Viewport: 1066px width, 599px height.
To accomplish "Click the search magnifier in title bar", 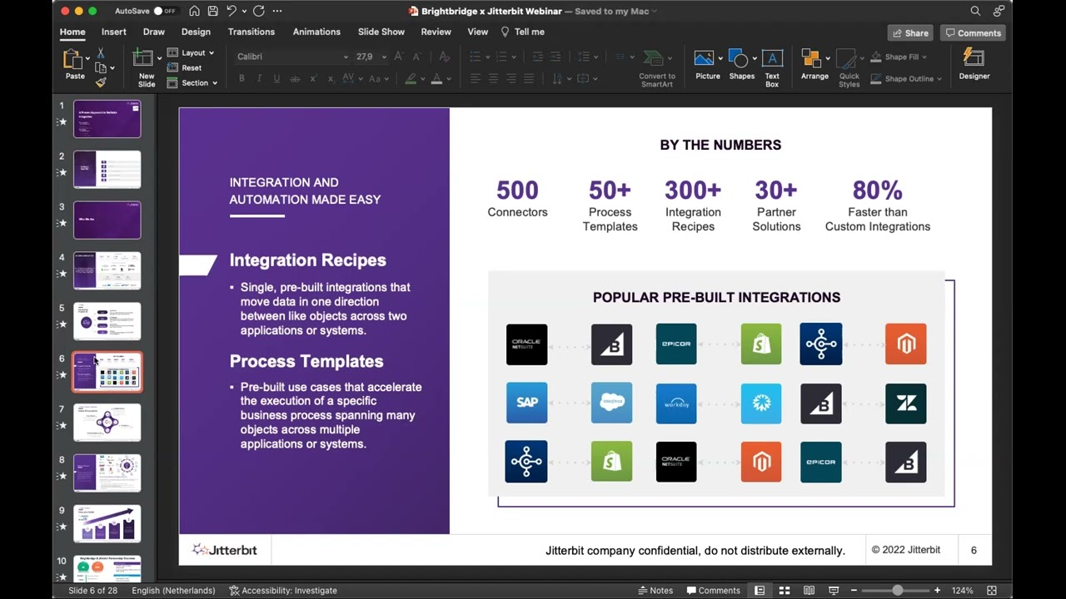I will pos(975,11).
